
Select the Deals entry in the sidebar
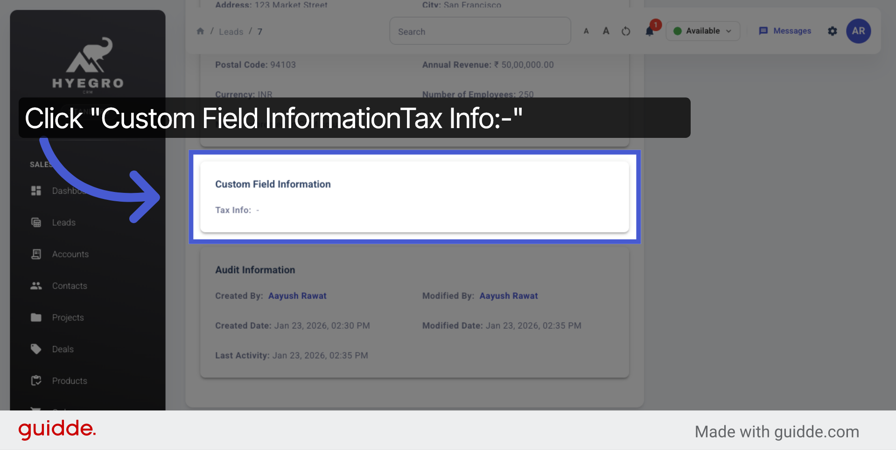click(63, 348)
